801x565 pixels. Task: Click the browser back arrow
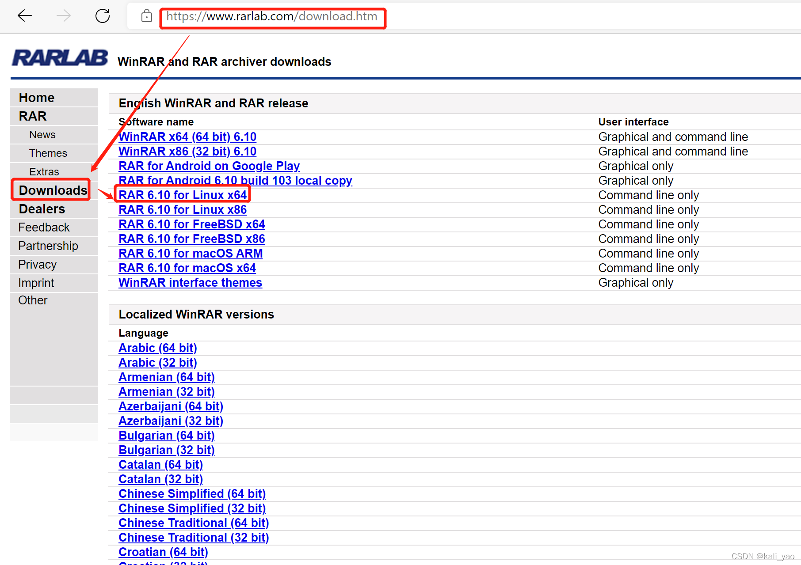(x=25, y=16)
